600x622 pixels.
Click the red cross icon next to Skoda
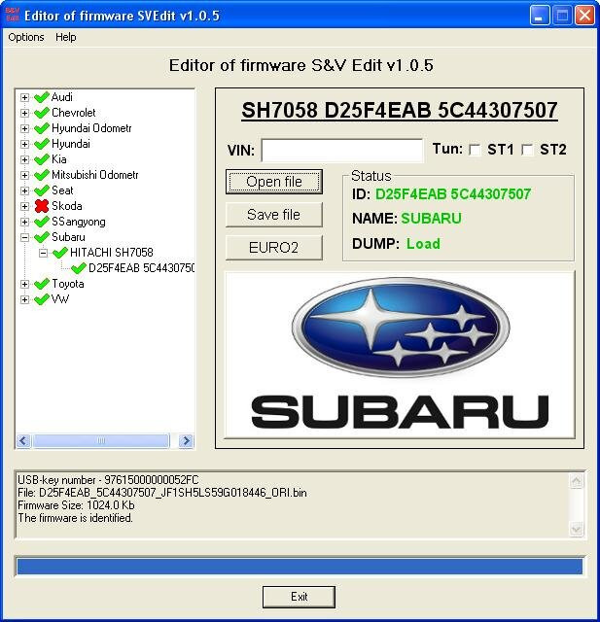[x=42, y=206]
